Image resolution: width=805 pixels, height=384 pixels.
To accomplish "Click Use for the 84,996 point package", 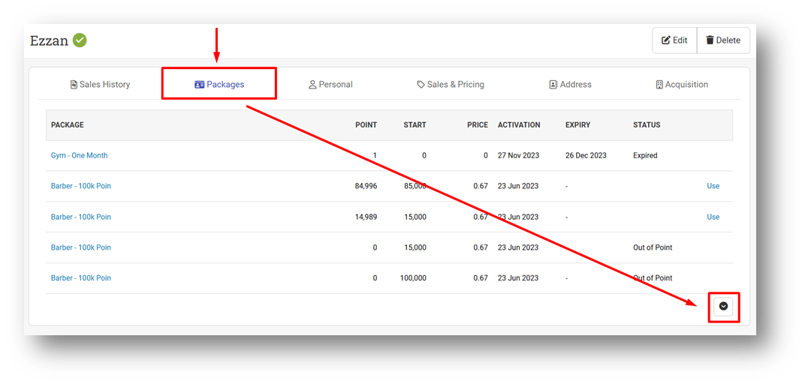I will (713, 186).
